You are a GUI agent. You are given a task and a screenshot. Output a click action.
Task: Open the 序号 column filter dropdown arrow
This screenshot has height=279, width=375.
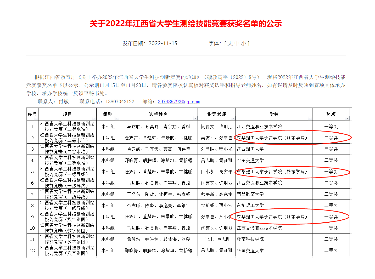pyautogui.click(x=36, y=118)
